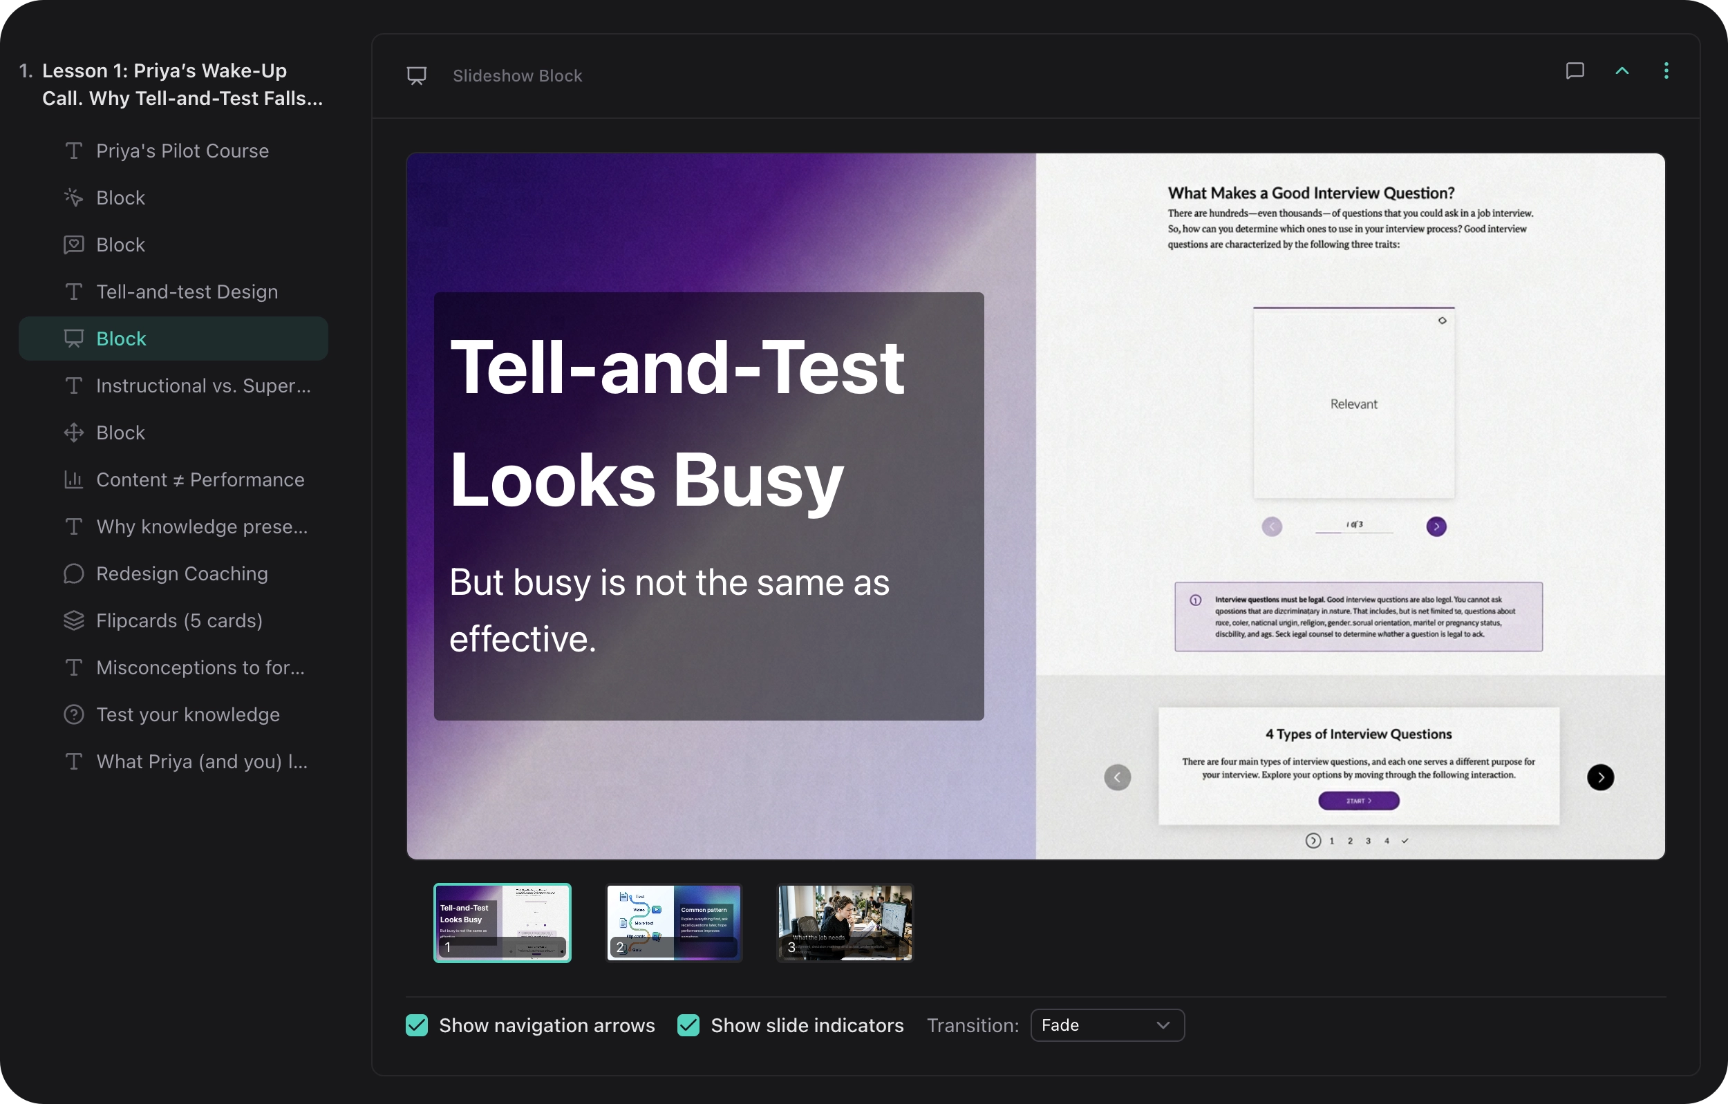Click the chat bubble icon for Redesign Coaching
Screen dimensions: 1728x1104
(73, 573)
